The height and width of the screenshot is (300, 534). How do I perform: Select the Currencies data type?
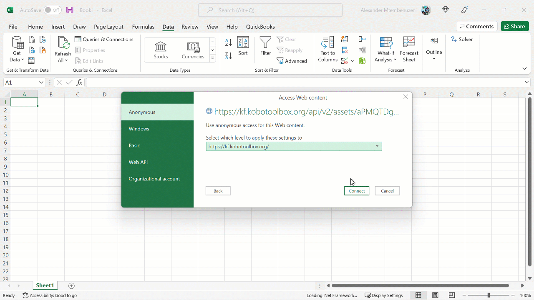point(193,50)
